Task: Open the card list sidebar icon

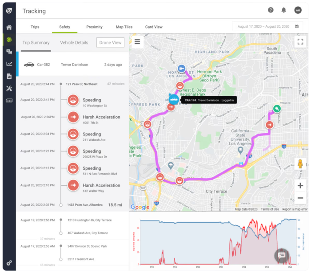Action: [x=9, y=100]
